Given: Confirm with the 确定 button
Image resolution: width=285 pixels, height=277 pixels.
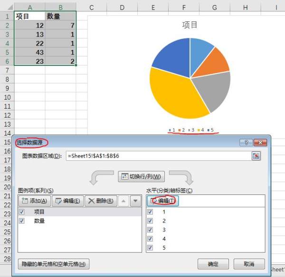Looking at the screenshot, I should click(x=213, y=264).
